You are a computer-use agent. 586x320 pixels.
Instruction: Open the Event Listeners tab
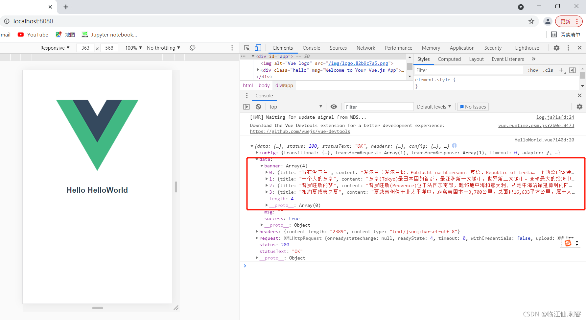coord(508,59)
